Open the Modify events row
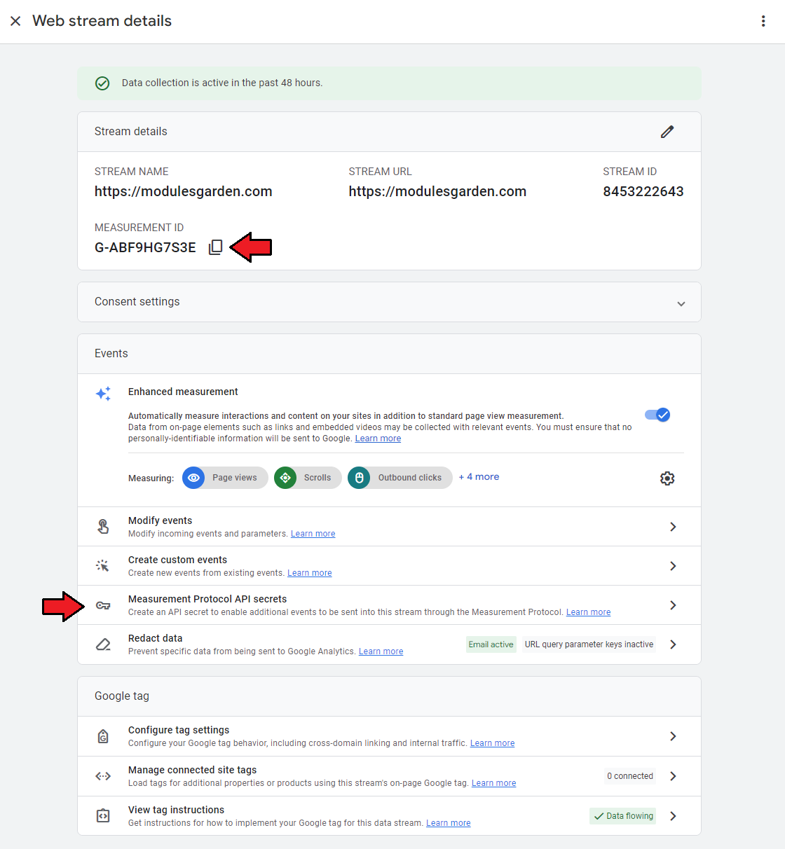The width and height of the screenshot is (785, 849). pyautogui.click(x=389, y=527)
